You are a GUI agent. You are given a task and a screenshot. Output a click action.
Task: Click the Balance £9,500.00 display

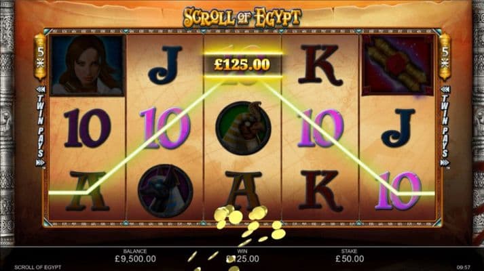[135, 256]
